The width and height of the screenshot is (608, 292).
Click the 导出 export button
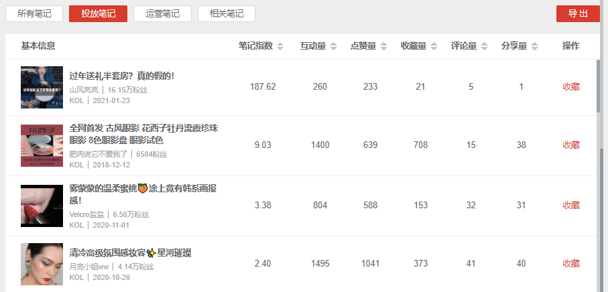click(x=578, y=13)
